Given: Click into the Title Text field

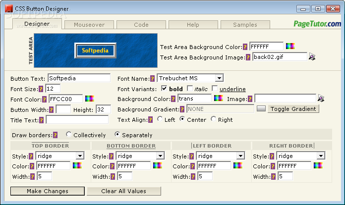Looking at the screenshot, I should tap(77, 120).
